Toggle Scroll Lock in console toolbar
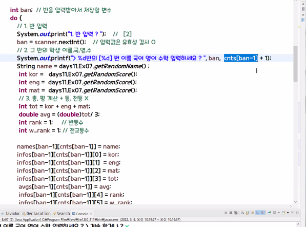The image size is (306, 227). (x=248, y=213)
